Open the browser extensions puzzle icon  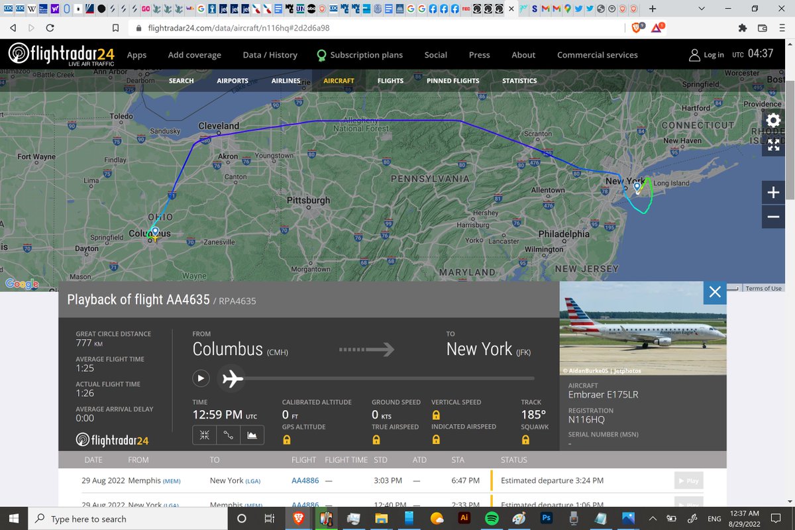(x=743, y=28)
